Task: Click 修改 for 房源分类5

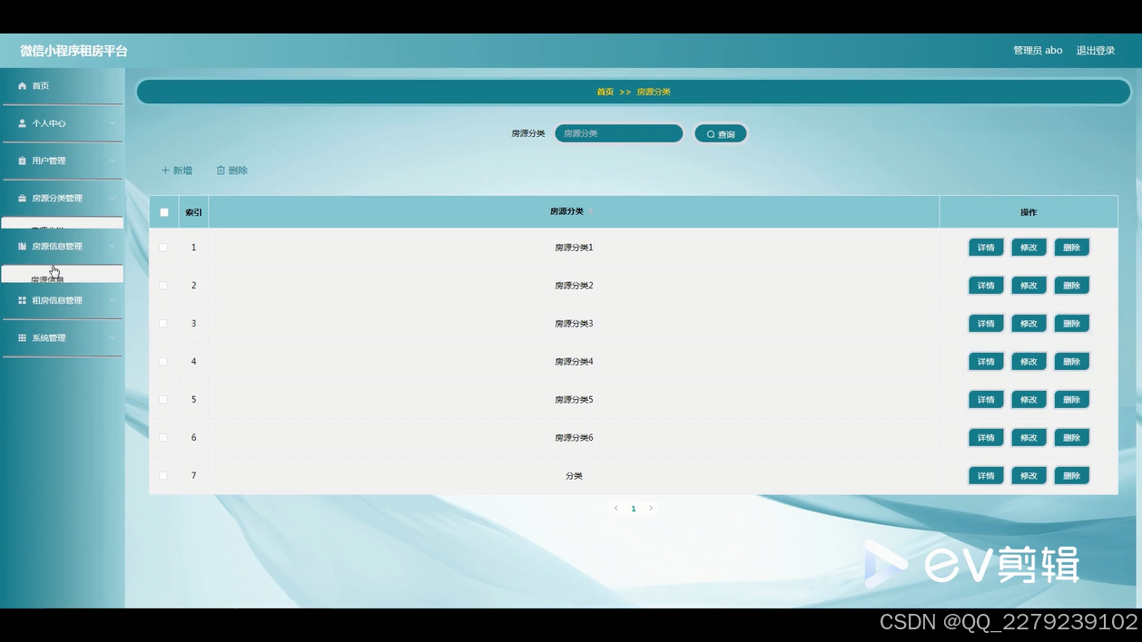Action: (1029, 399)
